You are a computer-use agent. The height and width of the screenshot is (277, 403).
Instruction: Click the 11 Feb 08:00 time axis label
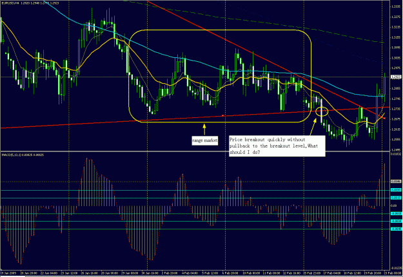tap(271, 273)
